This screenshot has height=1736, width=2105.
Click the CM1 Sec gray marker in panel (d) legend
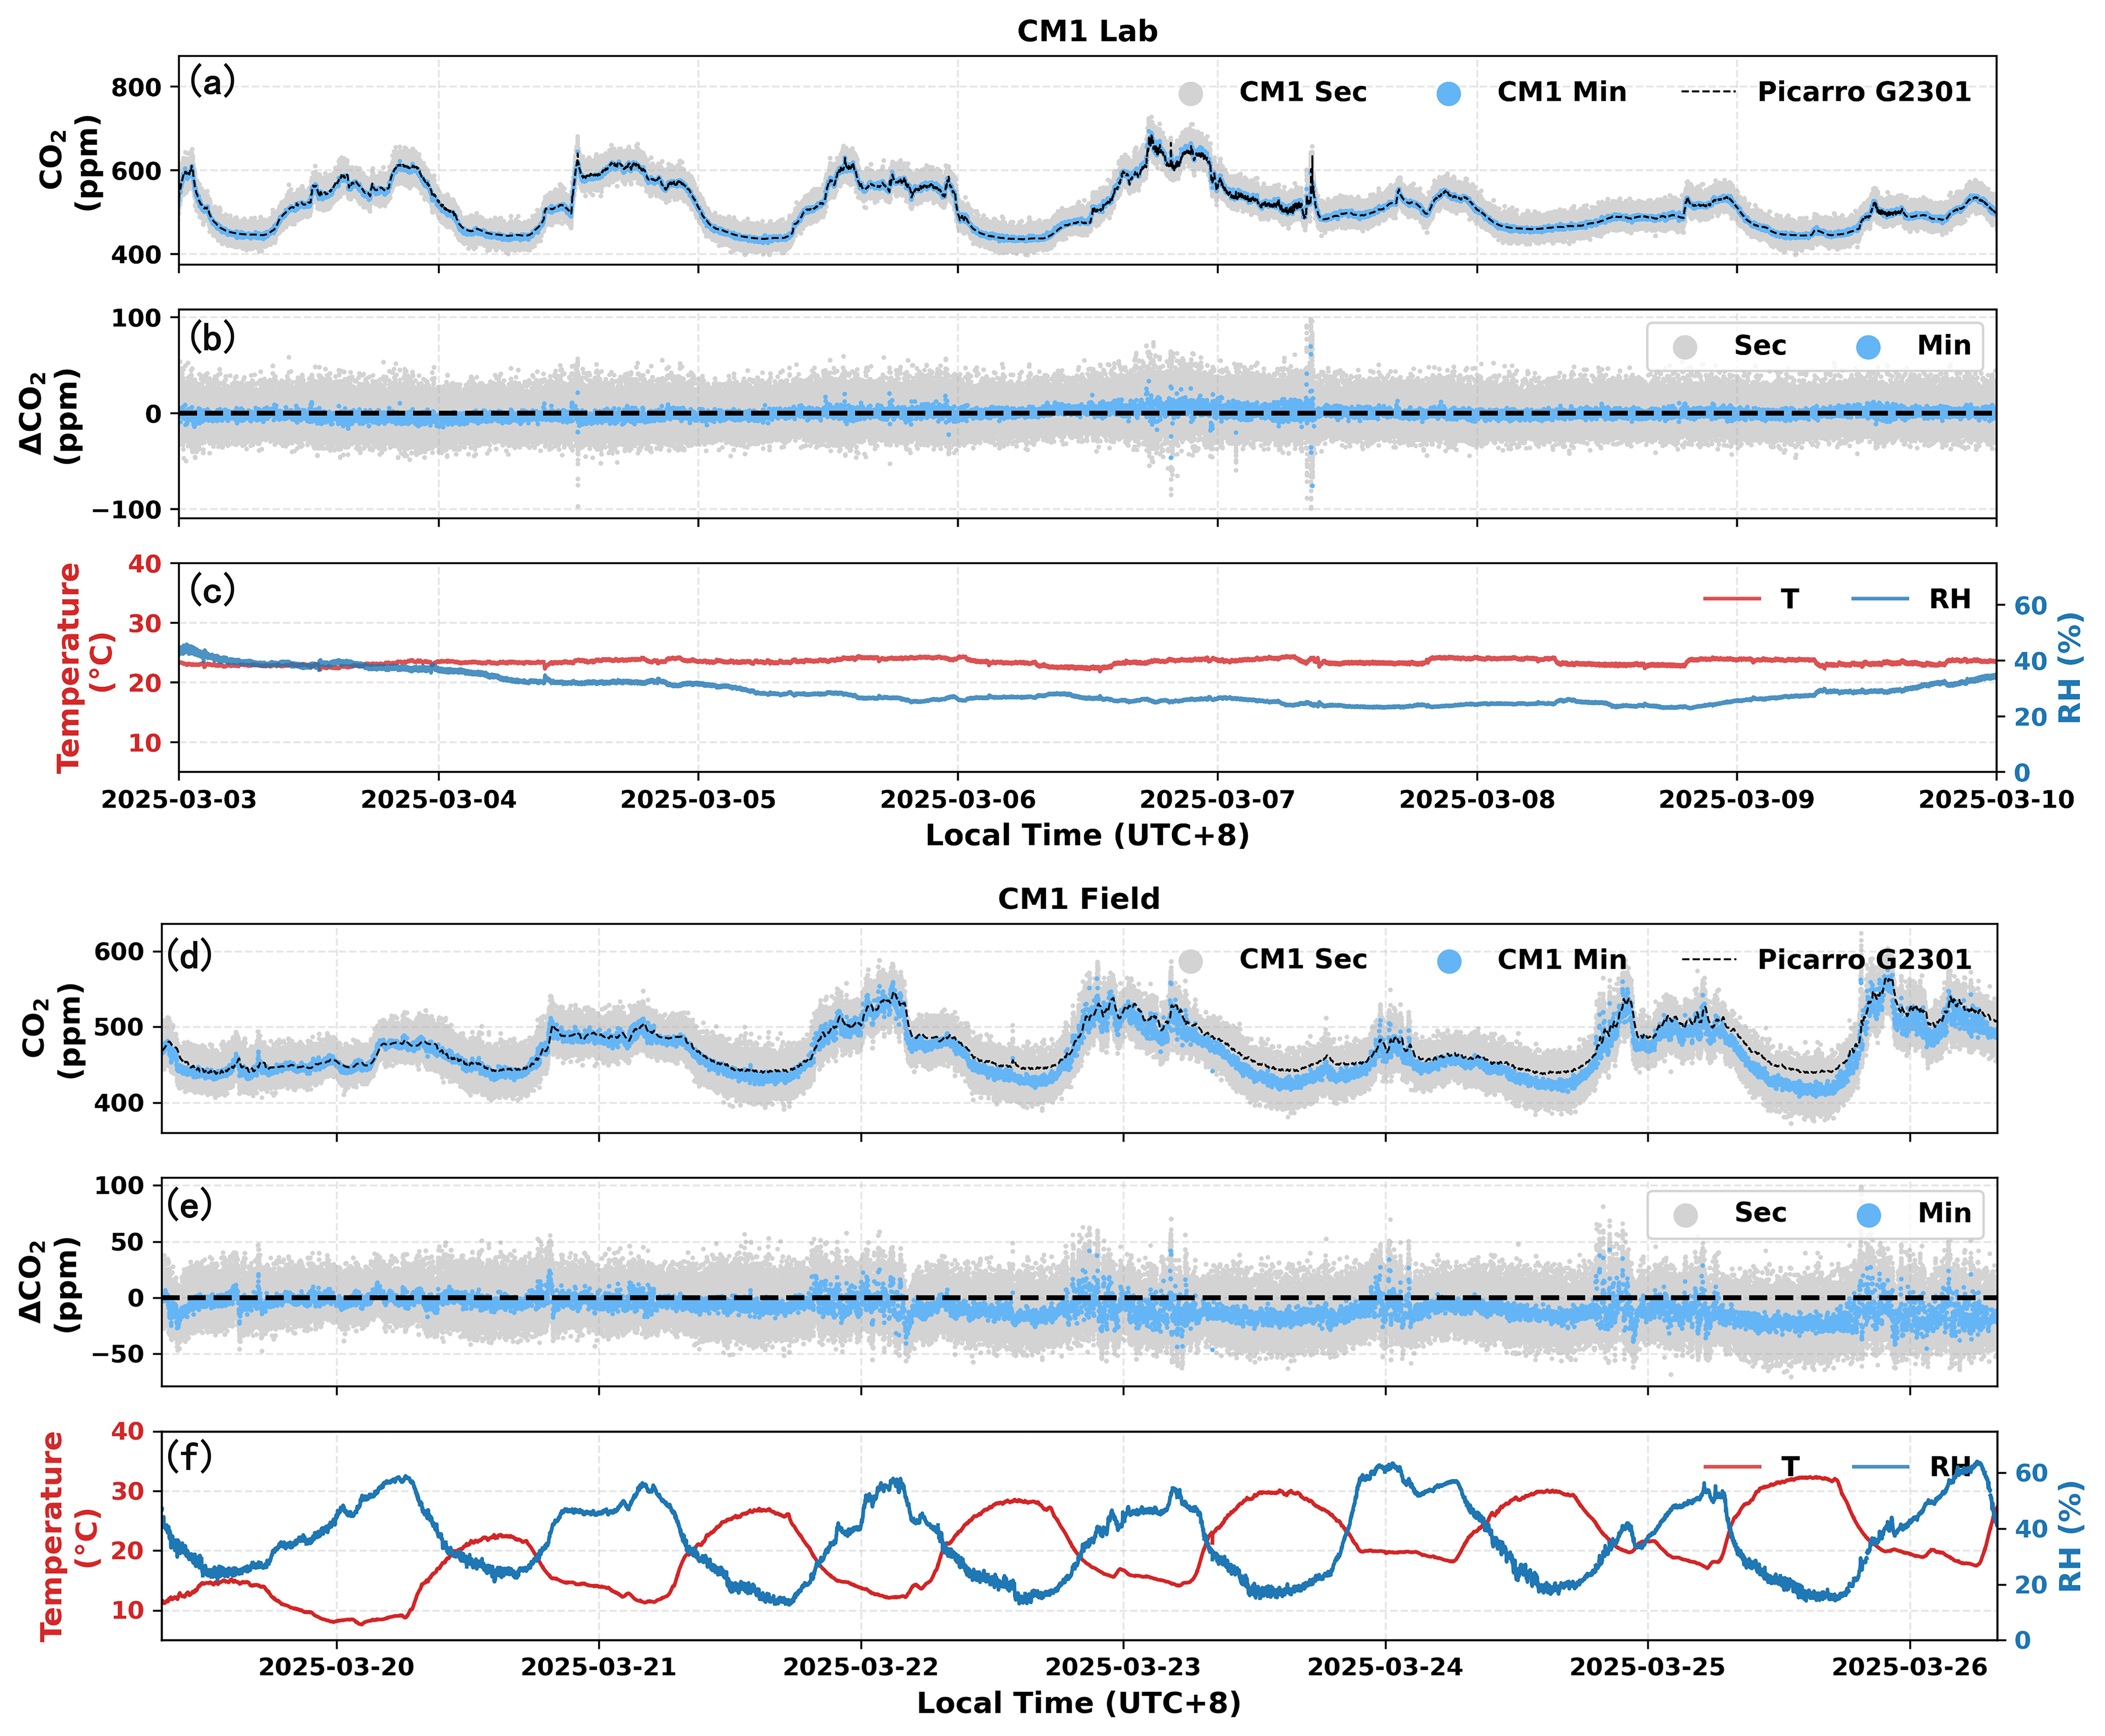(x=1190, y=961)
